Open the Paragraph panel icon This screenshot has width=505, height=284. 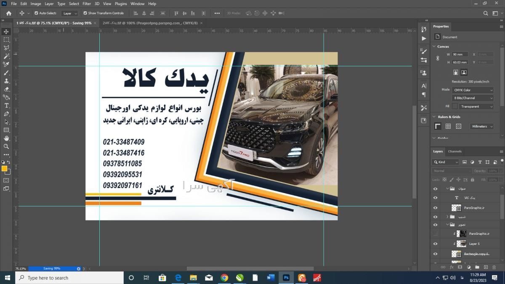coord(424,95)
